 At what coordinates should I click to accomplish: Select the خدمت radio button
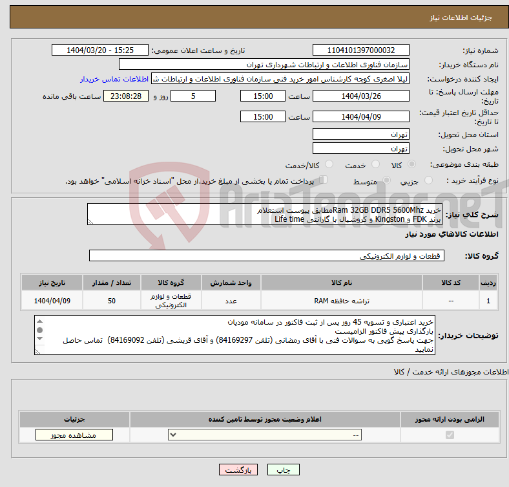click(x=375, y=164)
